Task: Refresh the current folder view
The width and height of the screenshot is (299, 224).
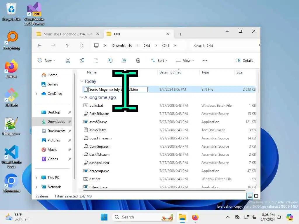Action: [81, 45]
